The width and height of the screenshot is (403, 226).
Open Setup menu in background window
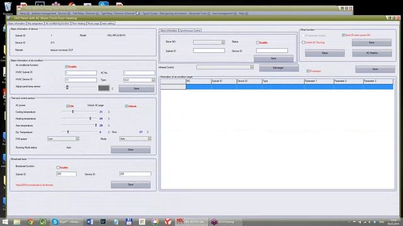(25, 13)
